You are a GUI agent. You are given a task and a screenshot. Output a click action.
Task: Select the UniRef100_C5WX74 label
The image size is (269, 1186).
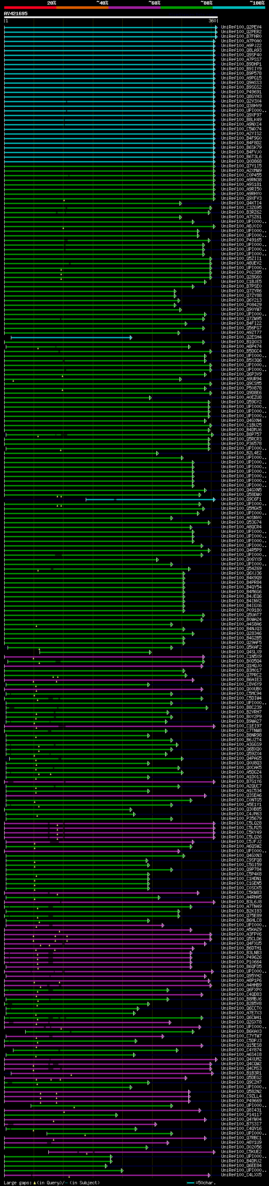tap(241, 129)
